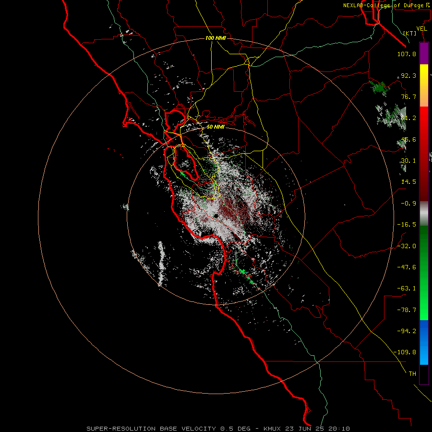Click the black radar site dot at map center
Screen dimensions: 432x432
pyautogui.click(x=216, y=216)
